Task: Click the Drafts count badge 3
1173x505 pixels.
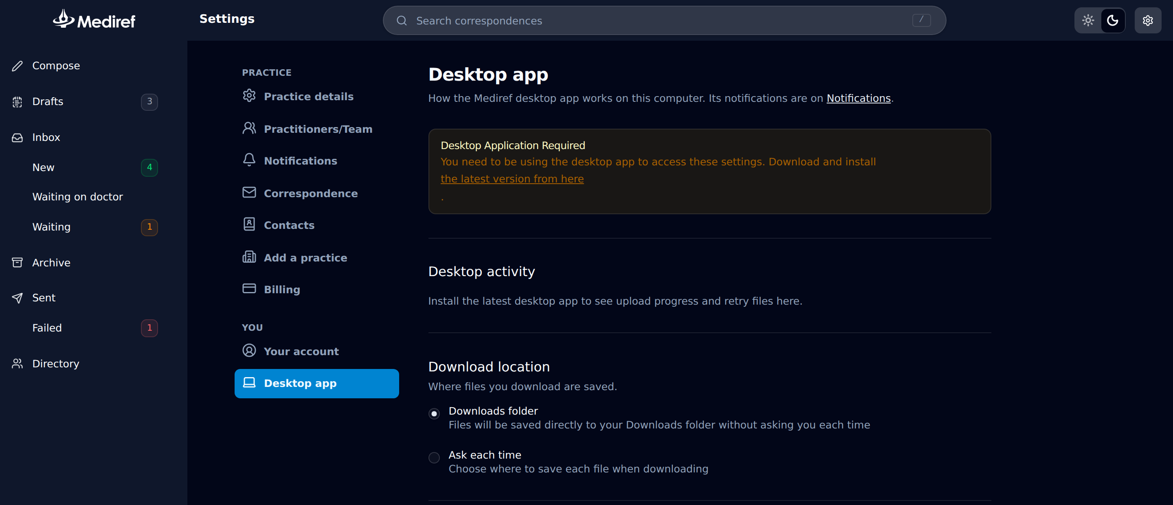Action: click(x=149, y=101)
